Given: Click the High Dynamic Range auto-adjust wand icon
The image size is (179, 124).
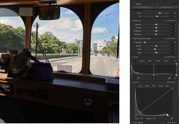Looking at the screenshot, I should 166,38.
